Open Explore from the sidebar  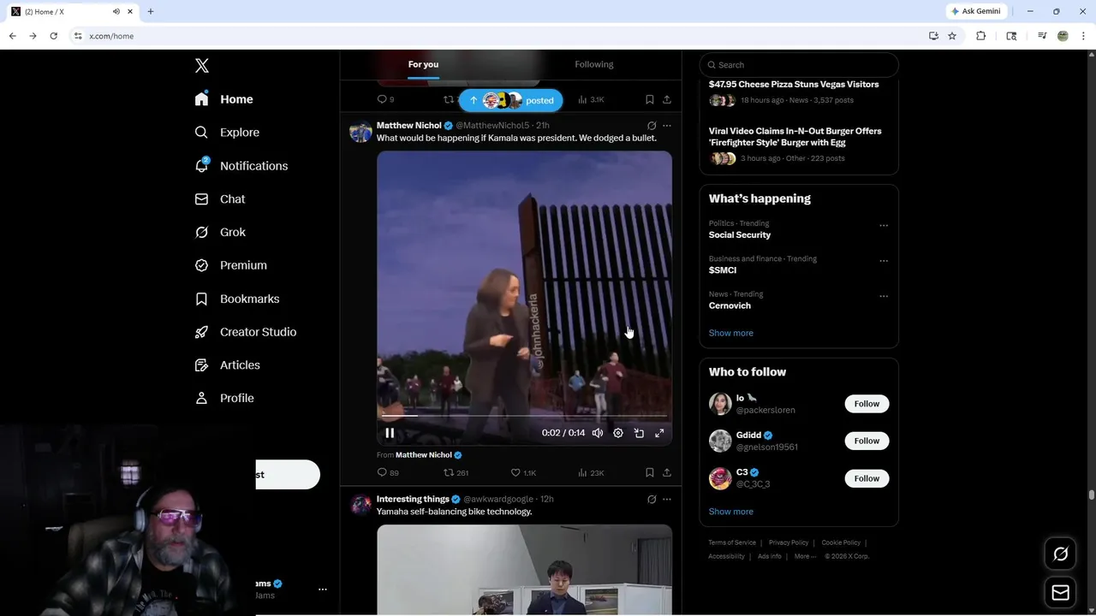point(227,133)
